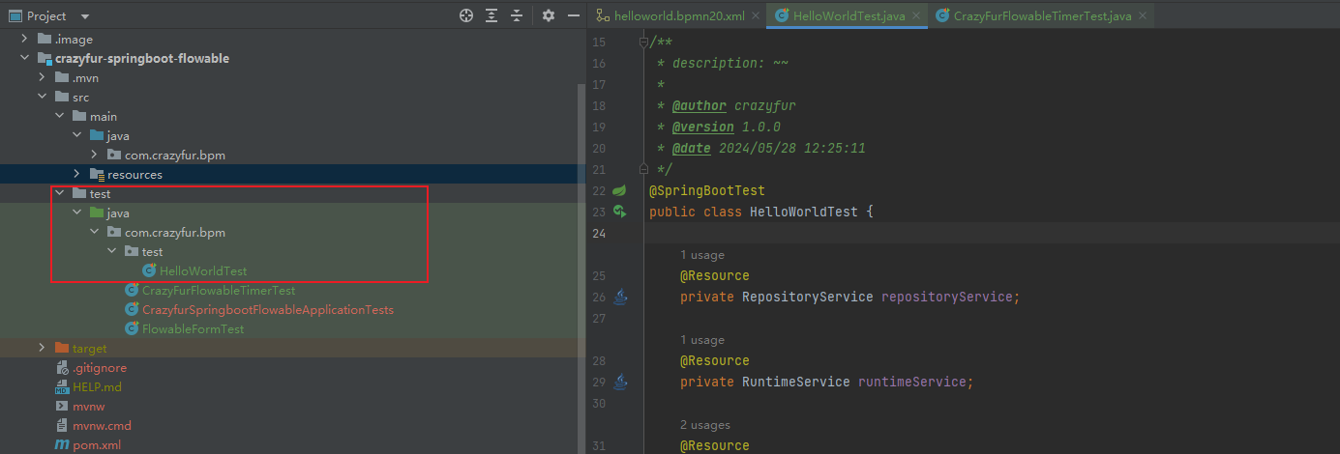Expand the .image folder

25,39
